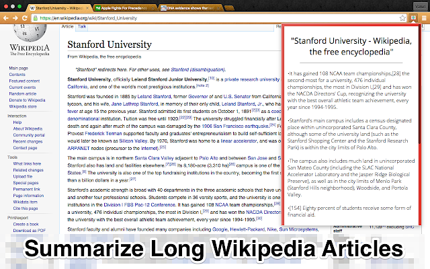Open Donate to Wikipedia link
This screenshot has height=269, width=430.
point(27,100)
